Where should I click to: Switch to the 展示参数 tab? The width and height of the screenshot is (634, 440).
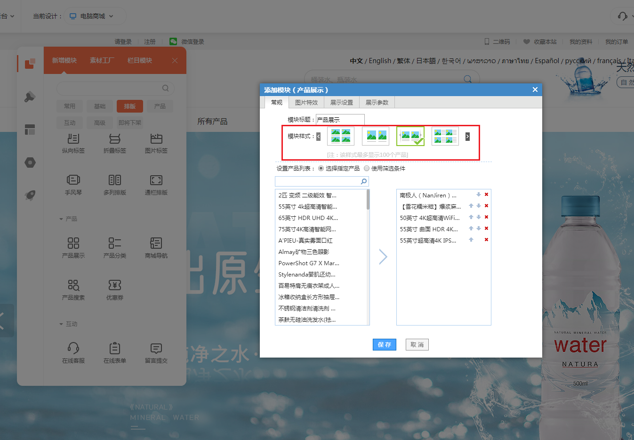point(377,102)
